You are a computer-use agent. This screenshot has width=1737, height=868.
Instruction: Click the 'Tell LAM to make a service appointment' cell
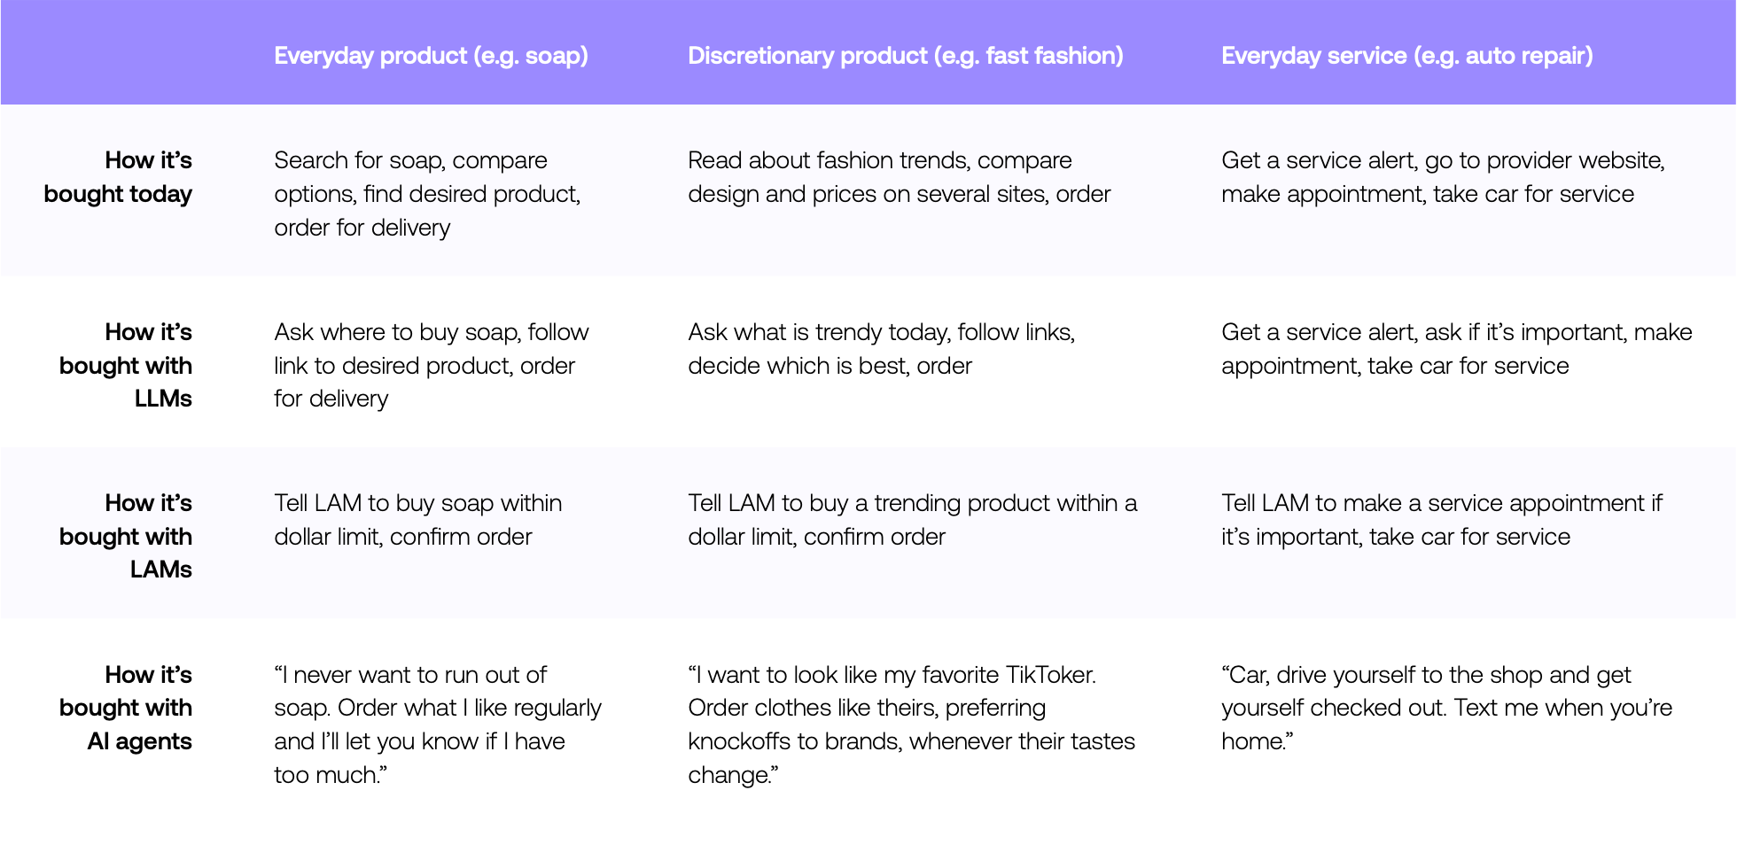1442,519
